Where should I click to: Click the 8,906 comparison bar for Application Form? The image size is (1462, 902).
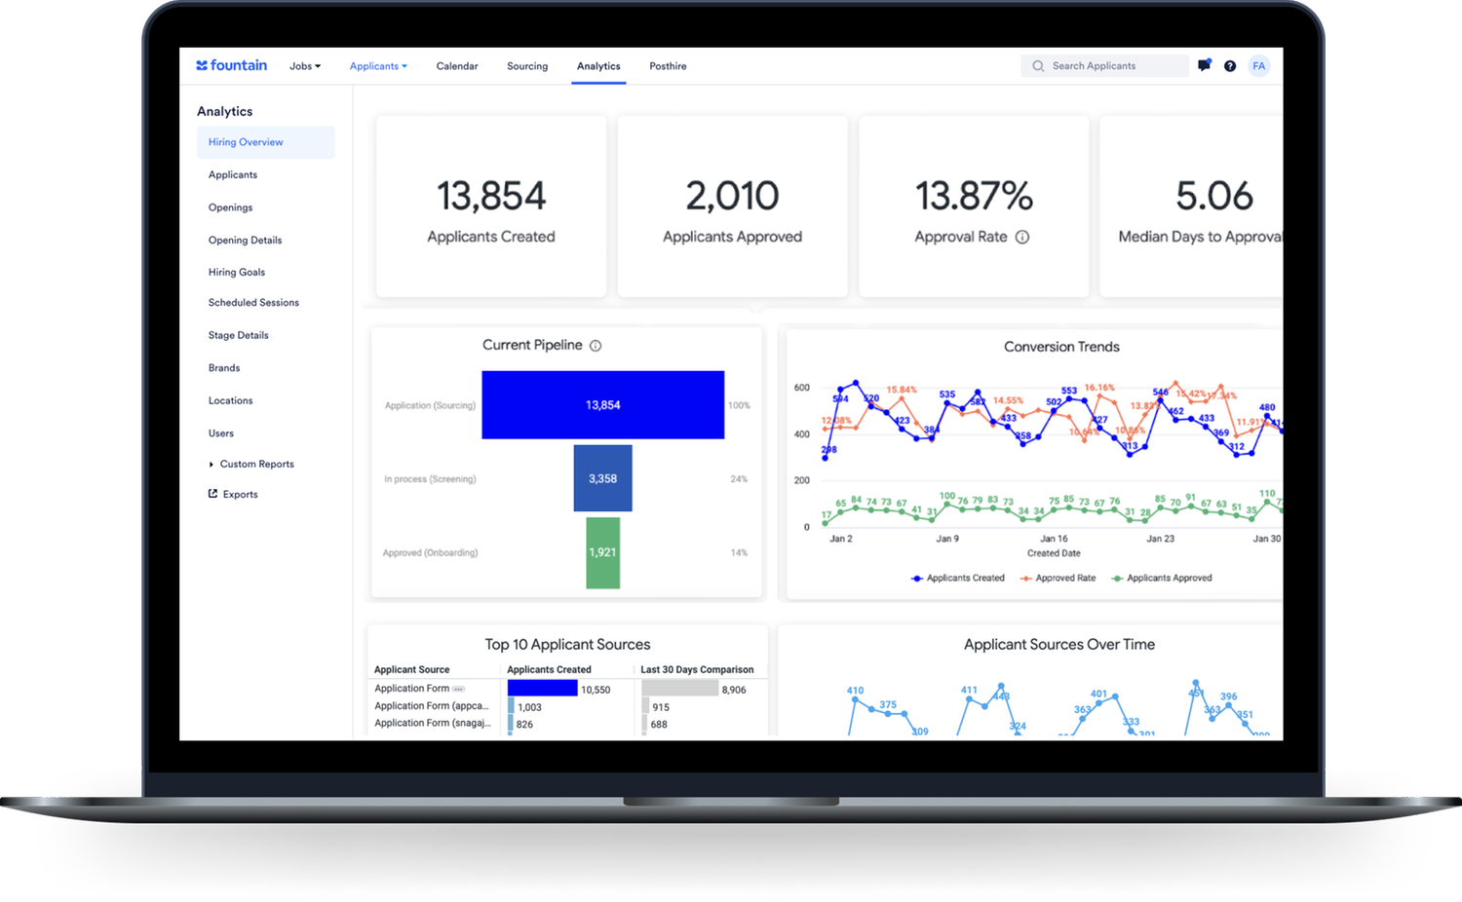tap(682, 688)
